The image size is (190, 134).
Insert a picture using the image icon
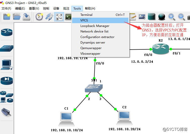point(142,17)
